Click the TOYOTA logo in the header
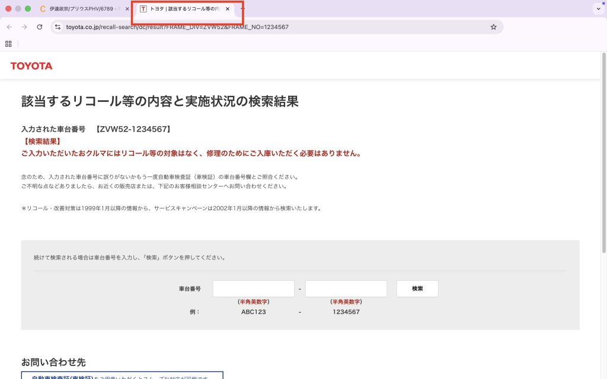607x379 pixels. pos(31,66)
